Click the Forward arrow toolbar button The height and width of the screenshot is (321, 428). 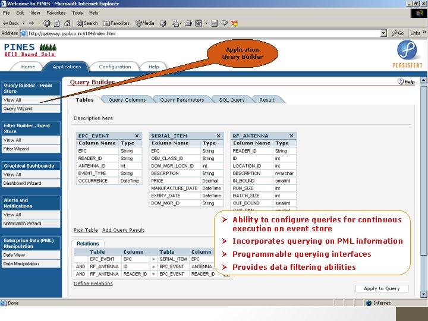pos(32,23)
